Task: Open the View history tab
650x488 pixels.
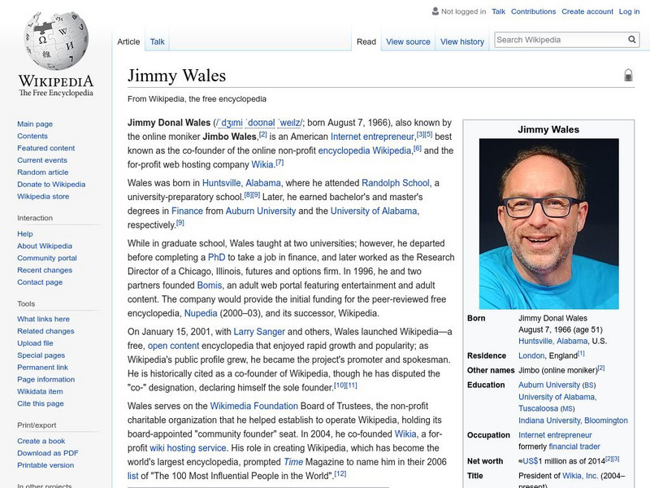Action: click(462, 41)
